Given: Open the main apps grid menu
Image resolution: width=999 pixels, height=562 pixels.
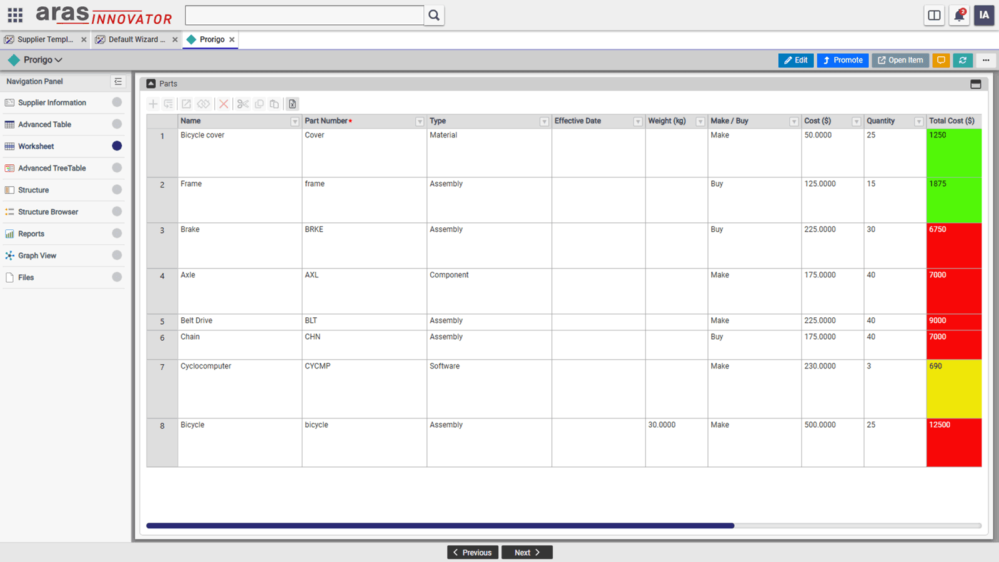Looking at the screenshot, I should pos(15,15).
